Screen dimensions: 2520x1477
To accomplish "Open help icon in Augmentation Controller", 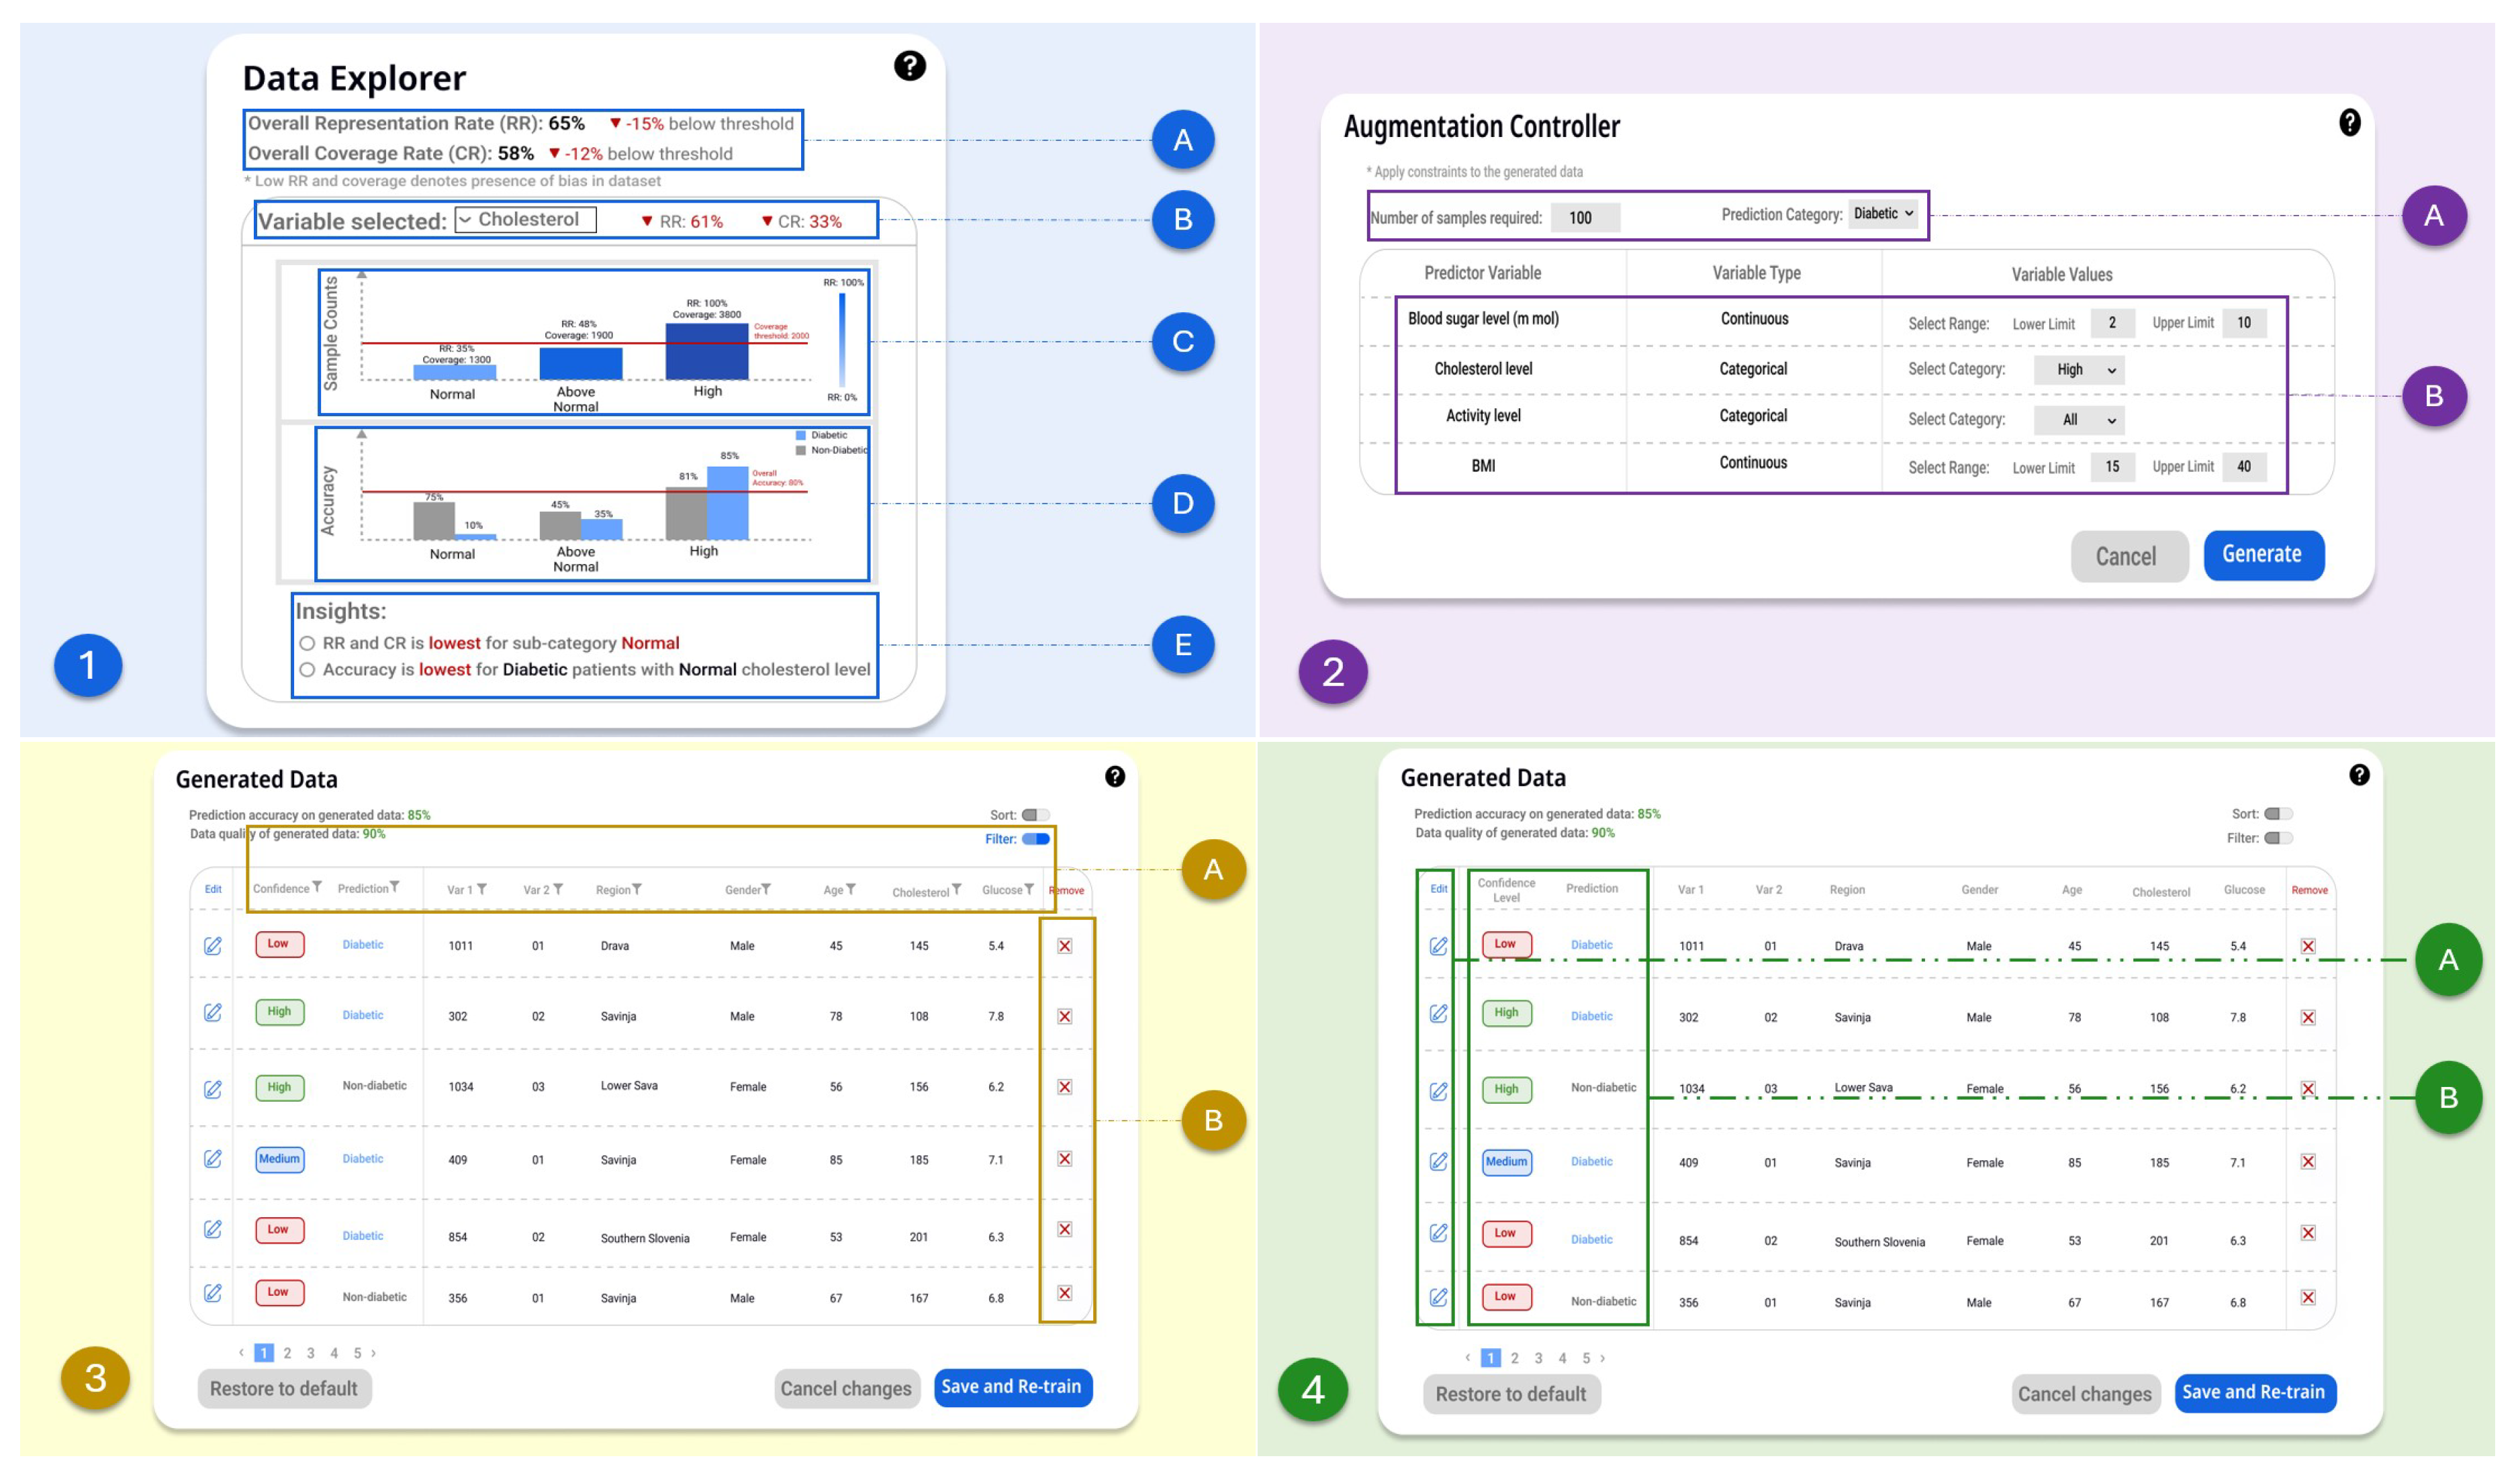I will (x=2349, y=123).
